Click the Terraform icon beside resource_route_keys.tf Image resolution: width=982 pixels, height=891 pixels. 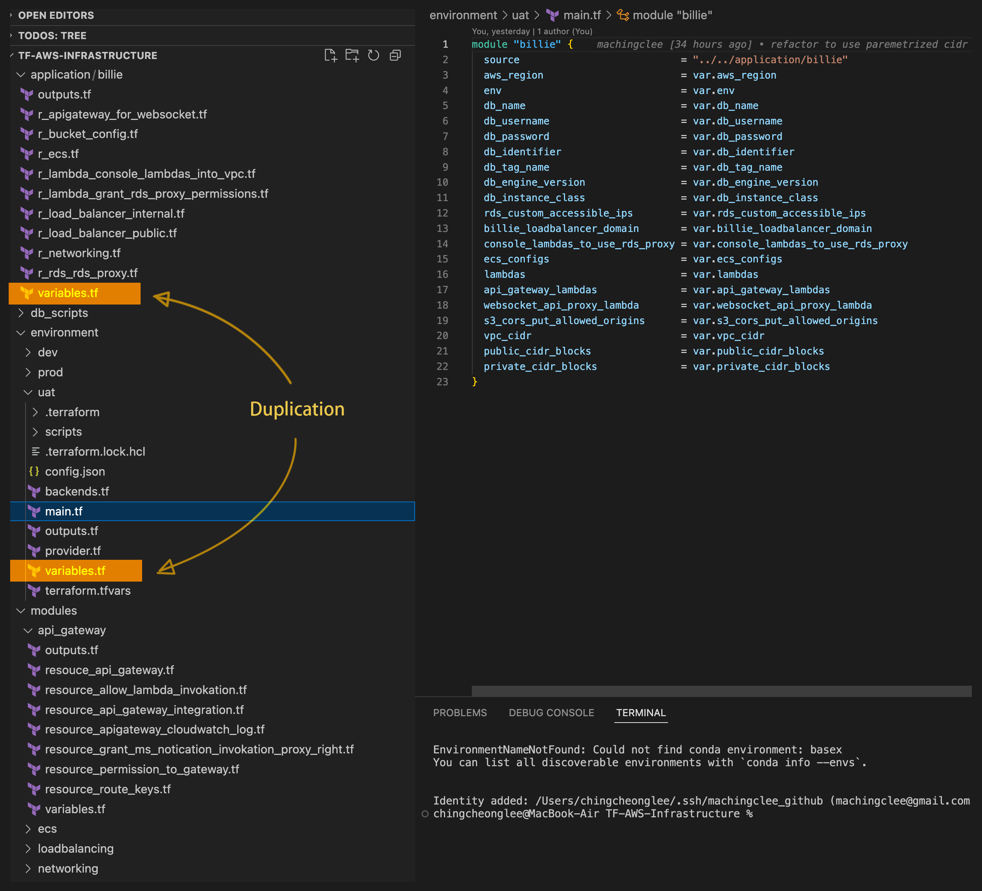34,789
